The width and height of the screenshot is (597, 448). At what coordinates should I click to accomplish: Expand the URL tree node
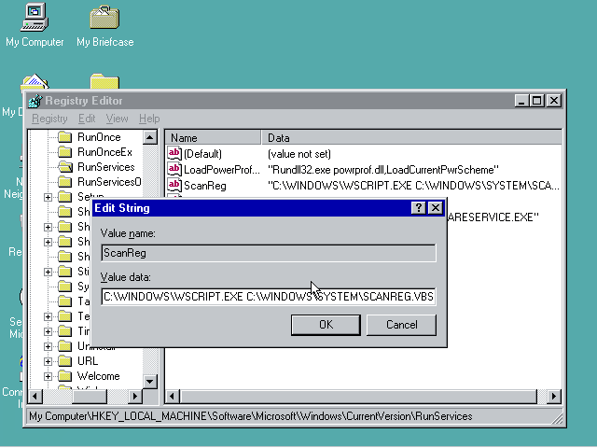click(48, 361)
